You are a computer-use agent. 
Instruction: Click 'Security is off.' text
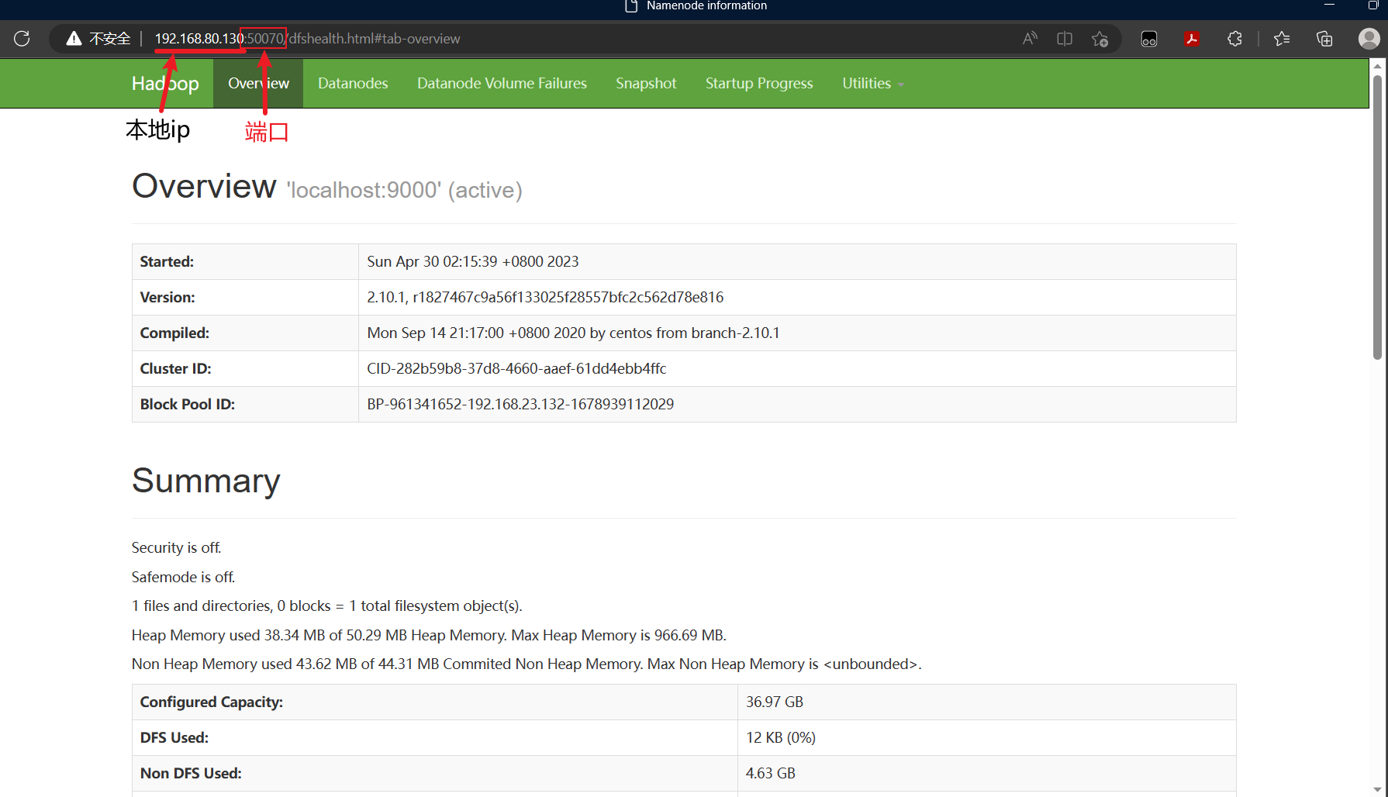click(176, 547)
